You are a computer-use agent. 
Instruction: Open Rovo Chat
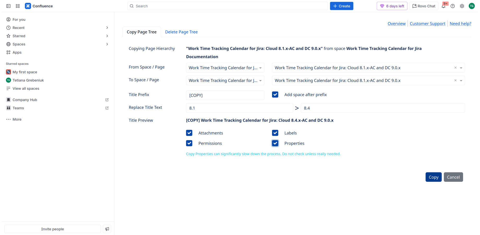pos(424,6)
